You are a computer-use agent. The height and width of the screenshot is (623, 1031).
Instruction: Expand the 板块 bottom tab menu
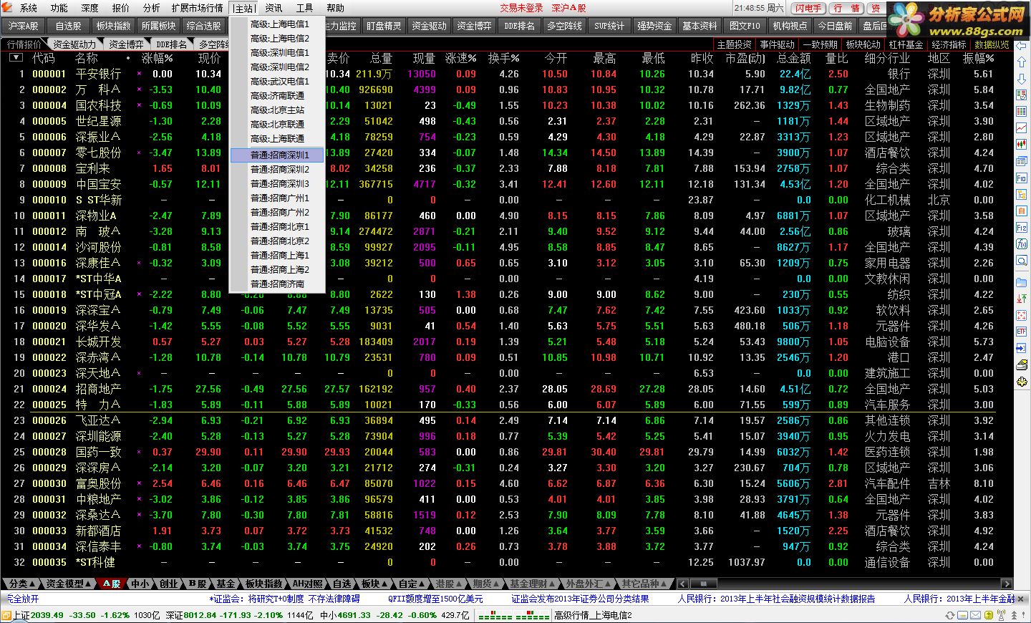coord(375,583)
